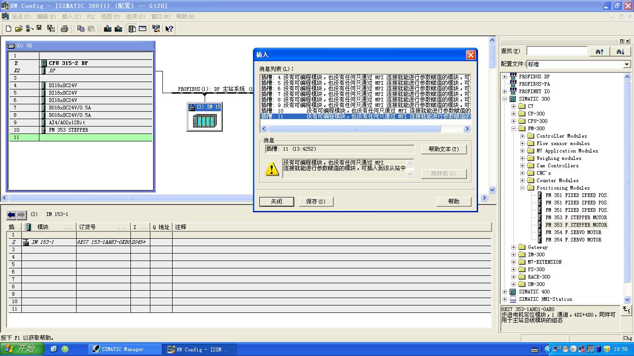Click the 订货号 column header
The image size is (634, 356).
point(104,227)
